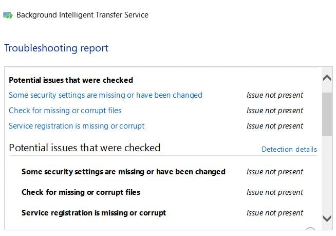Click 'Issue not present' beside the blue security settings link
This screenshot has width=336, height=236.
[275, 95]
